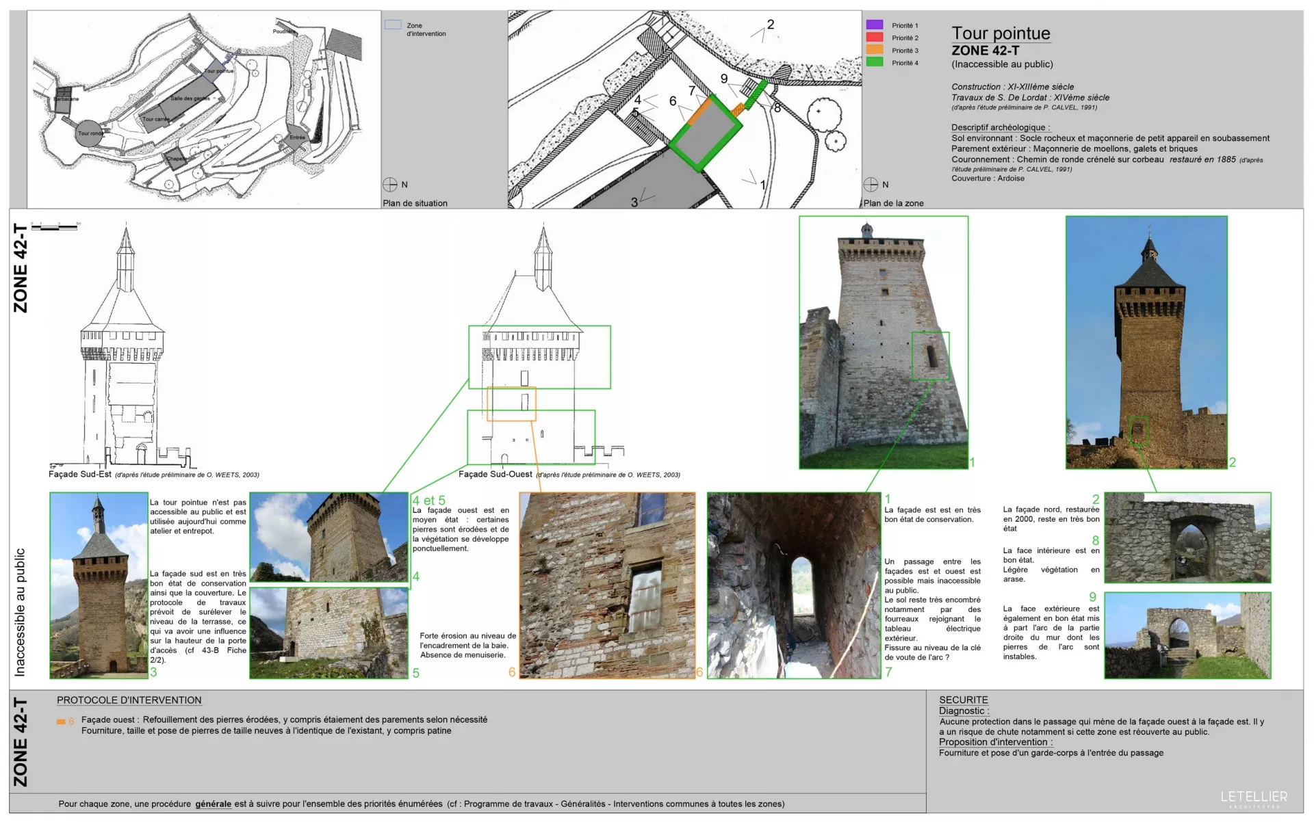The image size is (1314, 822).
Task: Click the Tour ronde circle on situation plan
Action: pos(90,133)
